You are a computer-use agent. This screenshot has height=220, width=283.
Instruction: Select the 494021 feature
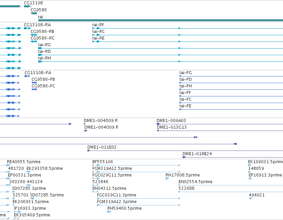[257, 195]
